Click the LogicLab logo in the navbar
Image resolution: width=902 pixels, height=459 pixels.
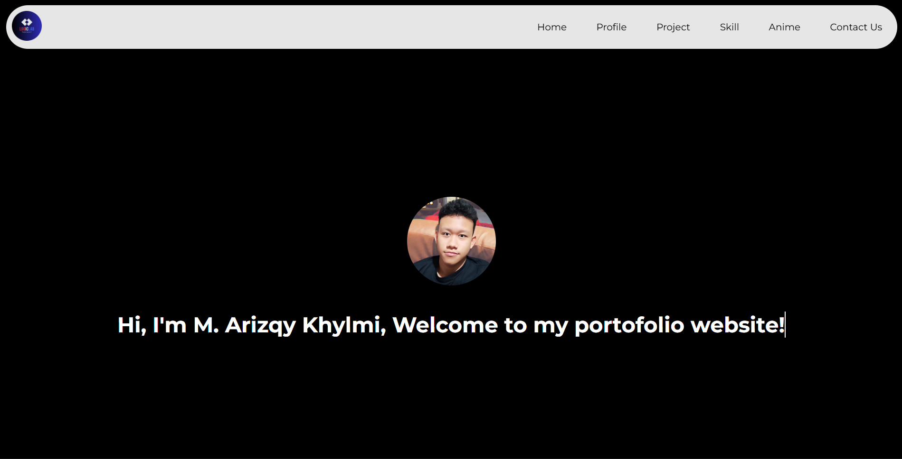click(27, 26)
